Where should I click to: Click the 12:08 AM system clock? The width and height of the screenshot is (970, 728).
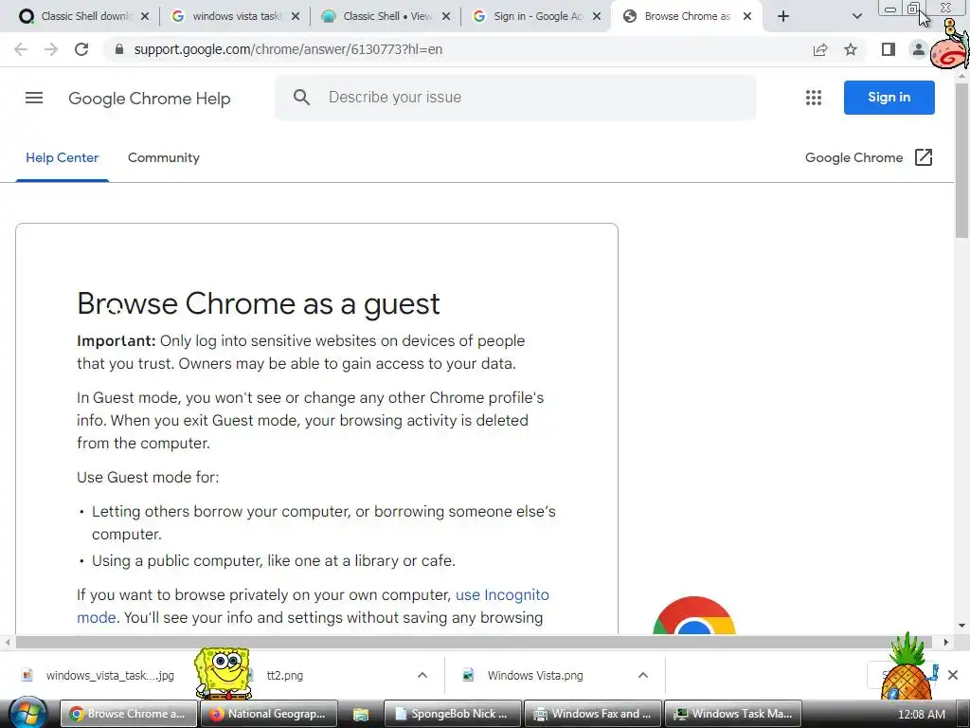[921, 715]
